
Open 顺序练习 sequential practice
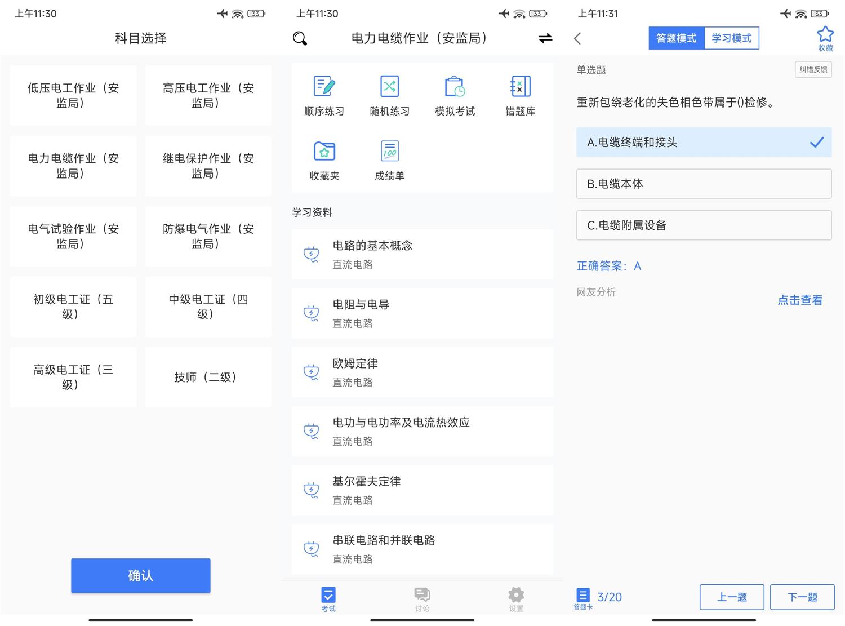pos(324,95)
